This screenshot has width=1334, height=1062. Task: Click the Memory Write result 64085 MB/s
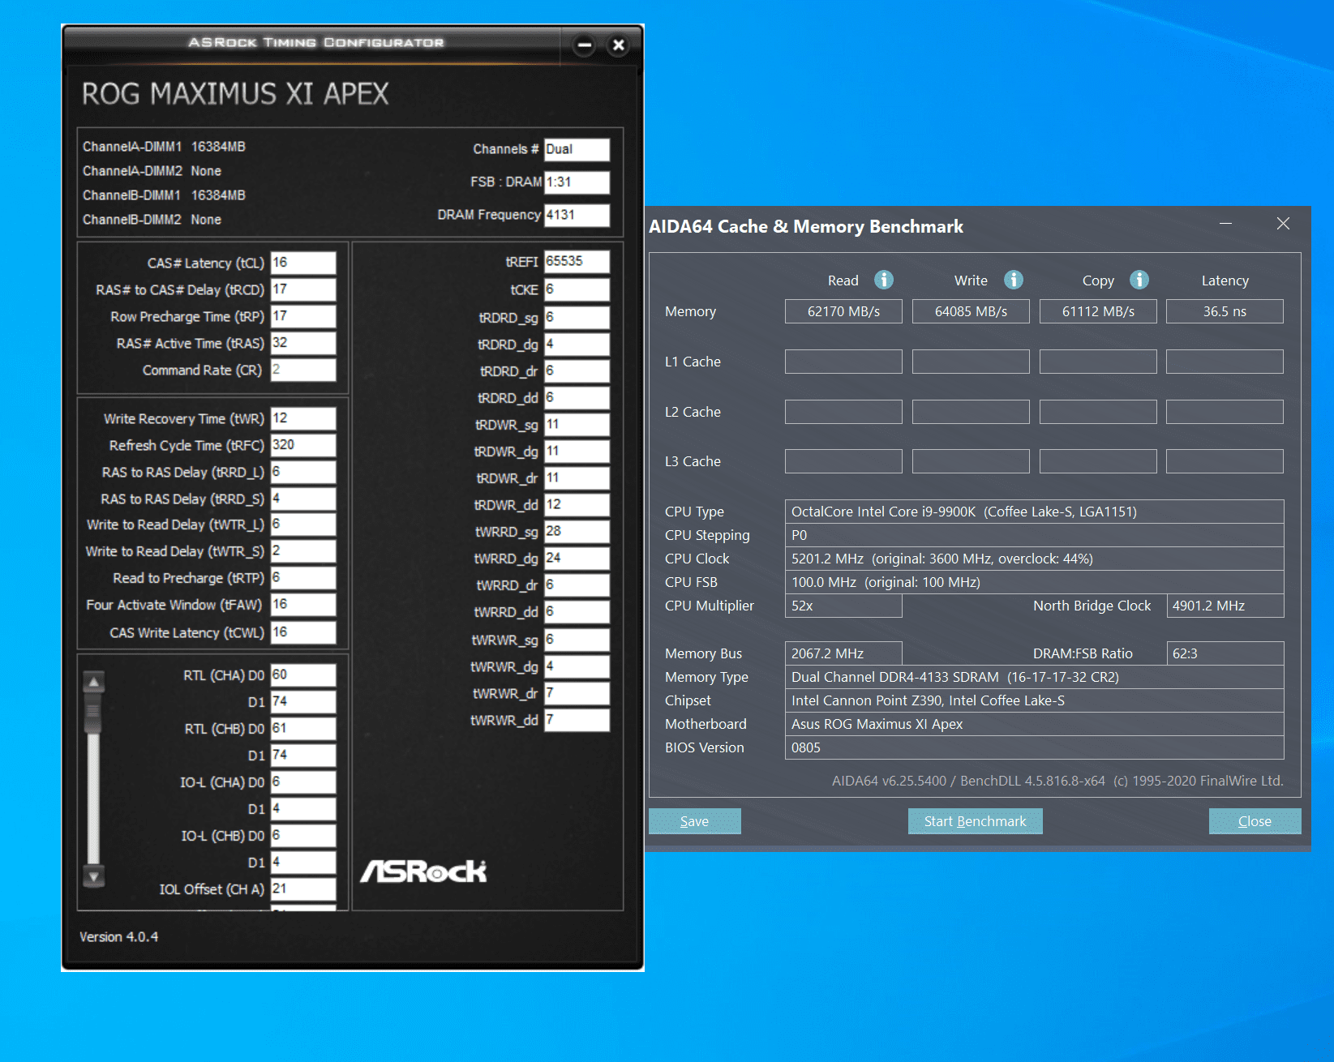pos(971,311)
